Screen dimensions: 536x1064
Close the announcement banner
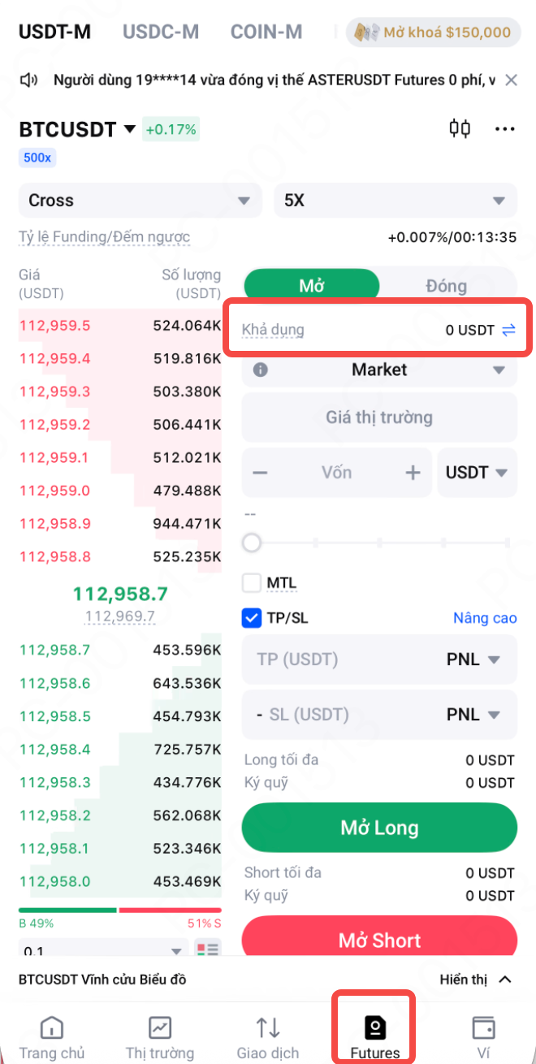[511, 80]
